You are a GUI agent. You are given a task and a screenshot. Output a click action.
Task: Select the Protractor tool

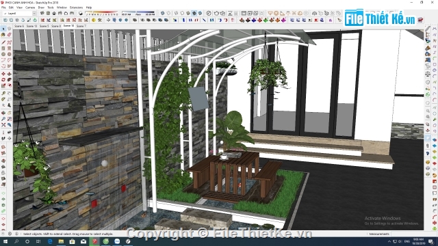(x=3, y=99)
